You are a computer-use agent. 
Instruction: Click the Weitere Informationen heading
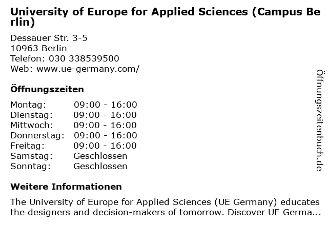point(66,187)
